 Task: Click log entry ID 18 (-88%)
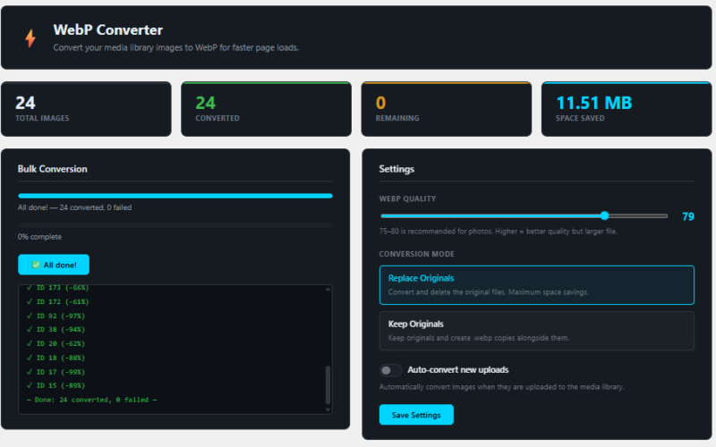click(55, 358)
